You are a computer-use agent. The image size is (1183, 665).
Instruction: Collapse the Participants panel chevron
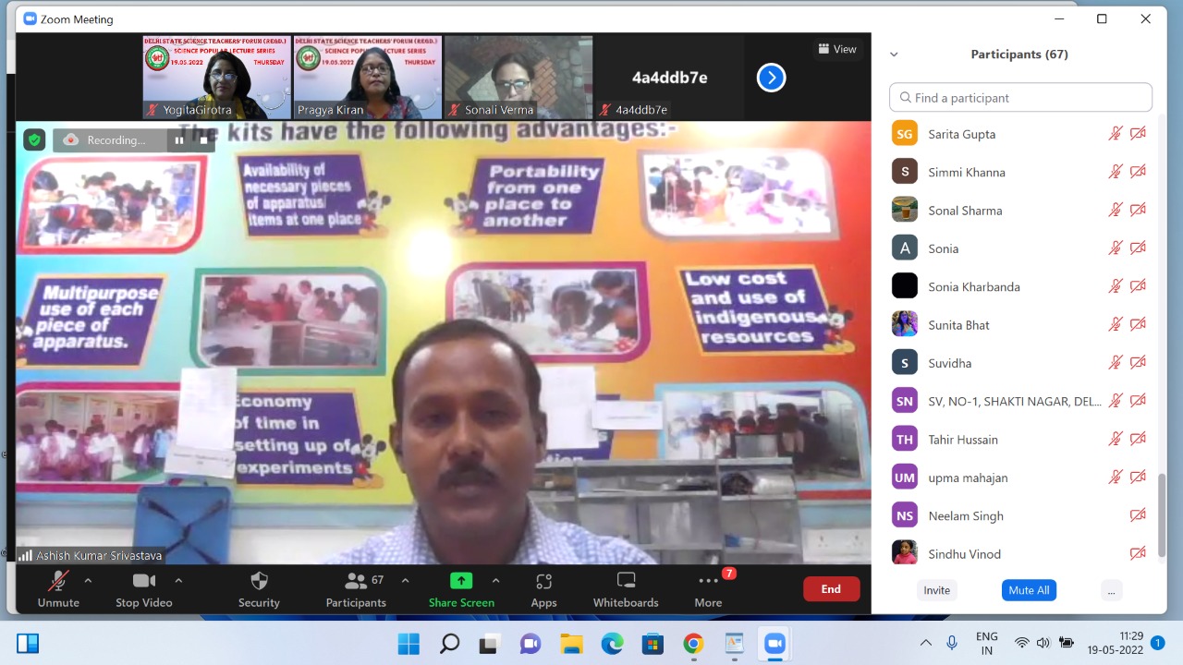point(894,54)
